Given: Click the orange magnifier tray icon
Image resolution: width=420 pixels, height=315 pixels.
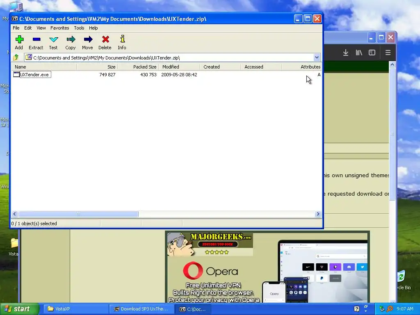Looking at the screenshot, I should 390,309.
